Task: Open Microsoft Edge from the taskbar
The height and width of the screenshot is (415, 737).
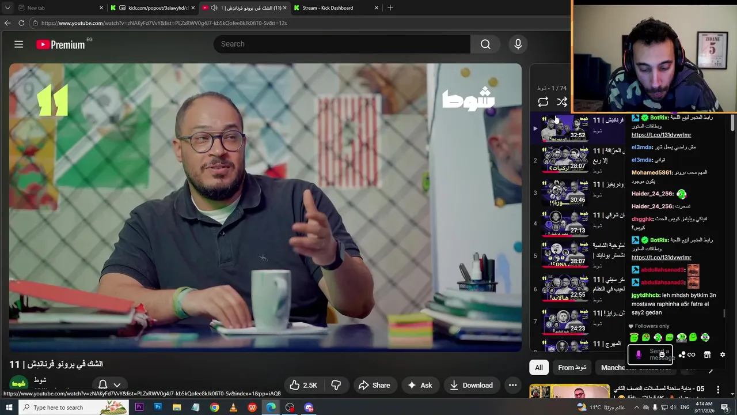Action: click(271, 408)
